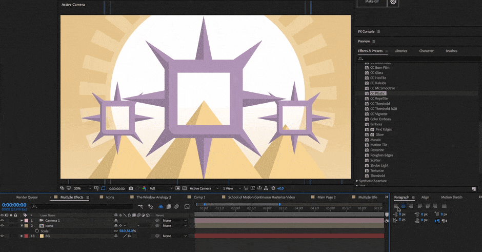Toggle the Scale constrain proportions link
The width and height of the screenshot is (482, 252).
(116, 231)
